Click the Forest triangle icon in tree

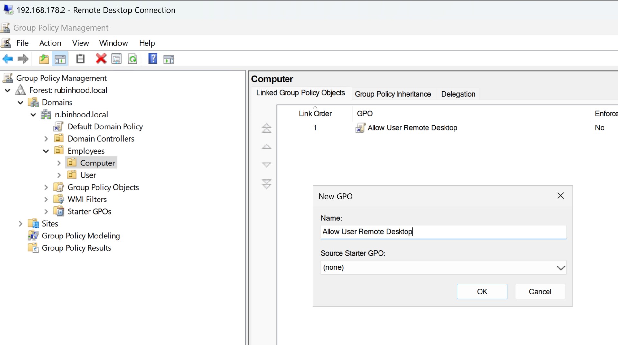click(20, 90)
